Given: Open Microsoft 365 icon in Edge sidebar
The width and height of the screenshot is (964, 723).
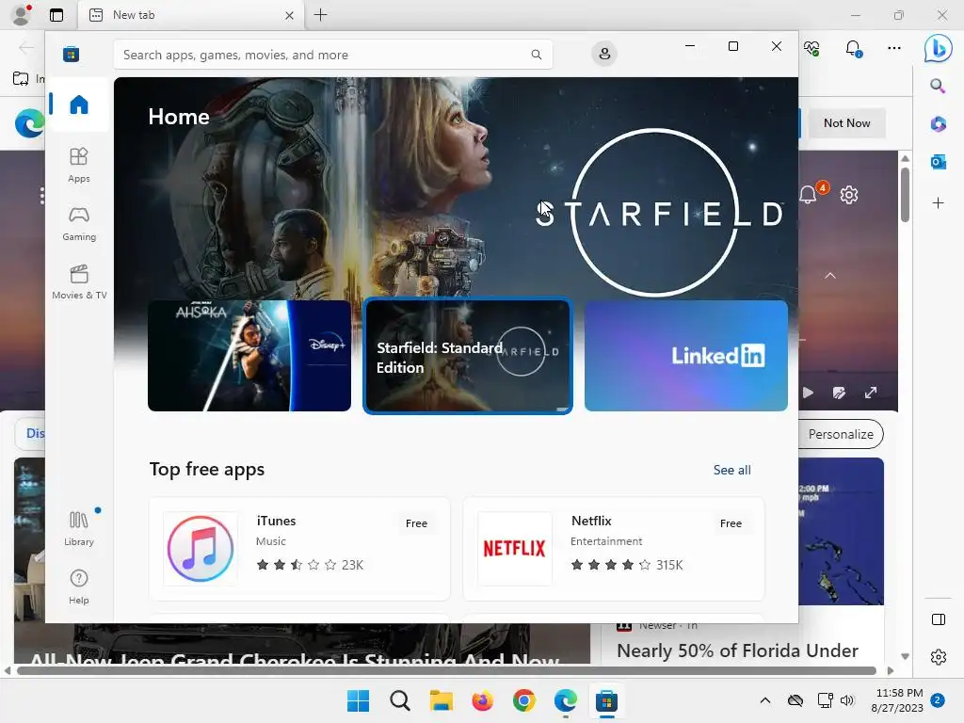Looking at the screenshot, I should (x=939, y=123).
